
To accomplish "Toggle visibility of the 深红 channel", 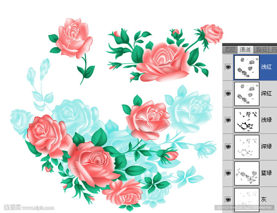I will (x=228, y=94).
